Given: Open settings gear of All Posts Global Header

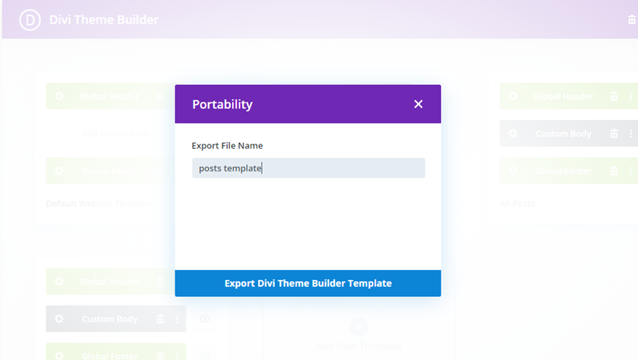Looking at the screenshot, I should click(513, 96).
